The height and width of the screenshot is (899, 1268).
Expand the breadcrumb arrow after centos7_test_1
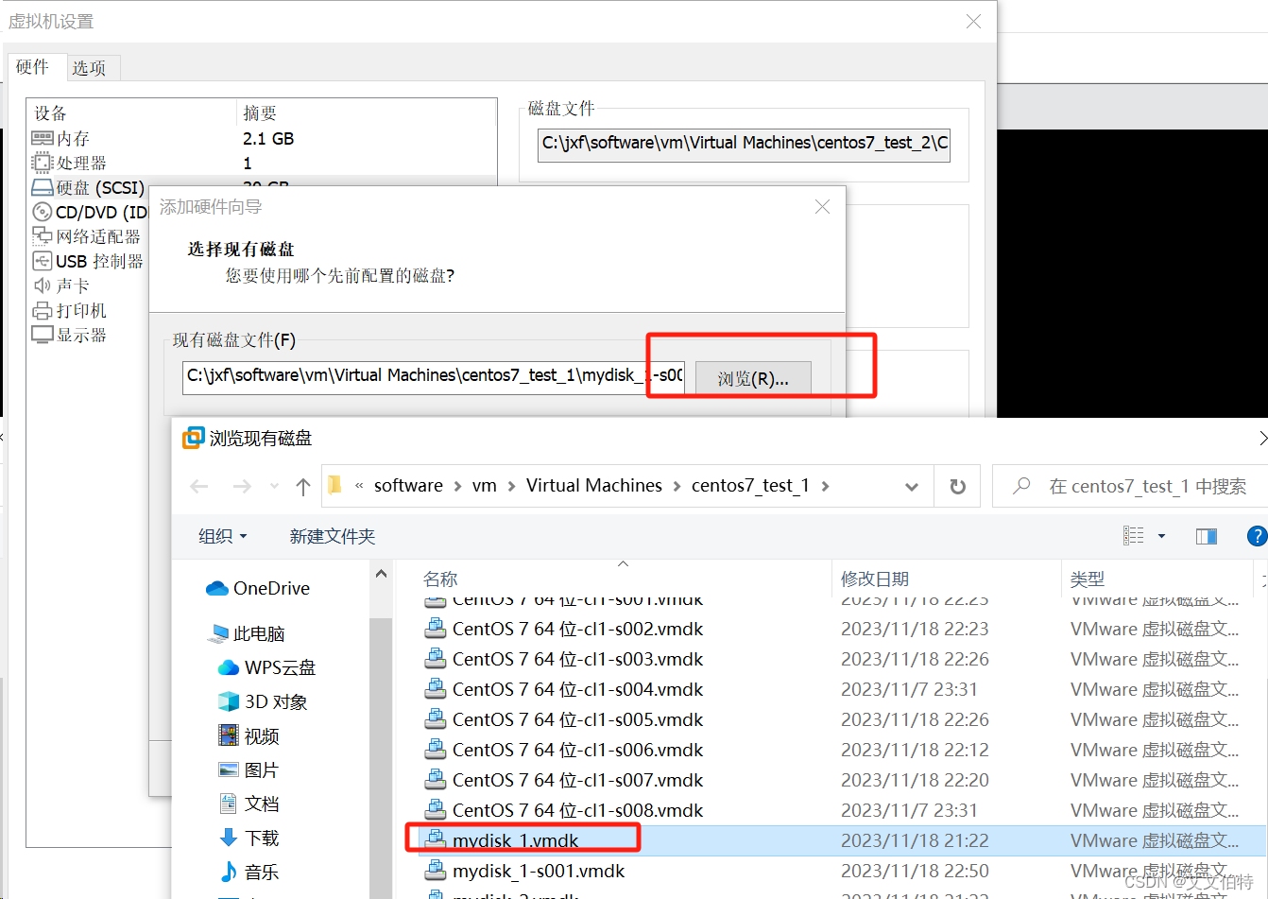click(x=825, y=486)
